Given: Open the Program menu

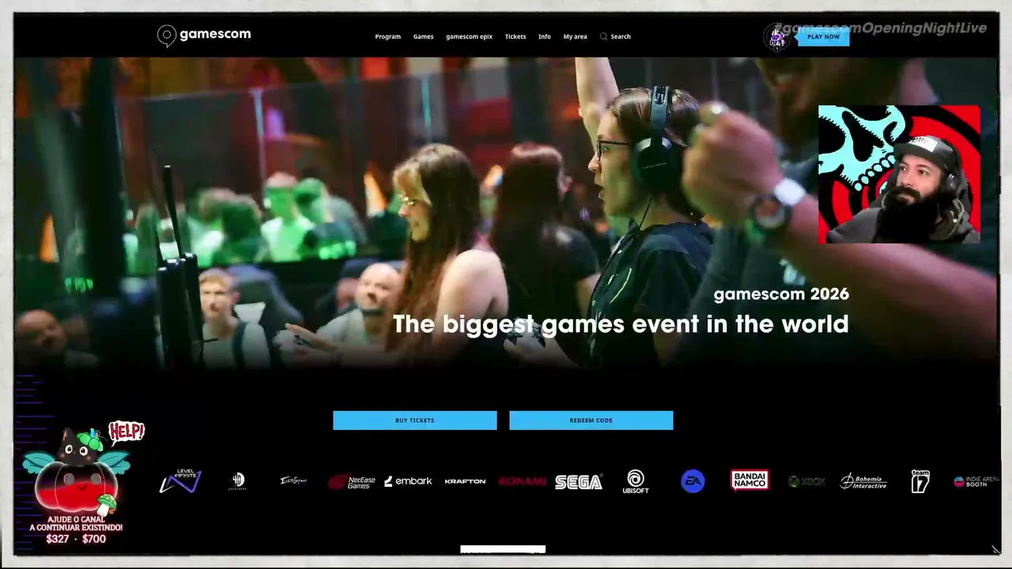Looking at the screenshot, I should [387, 36].
